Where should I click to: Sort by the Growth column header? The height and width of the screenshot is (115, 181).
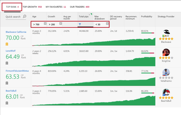pyautogui.click(x=51, y=17)
